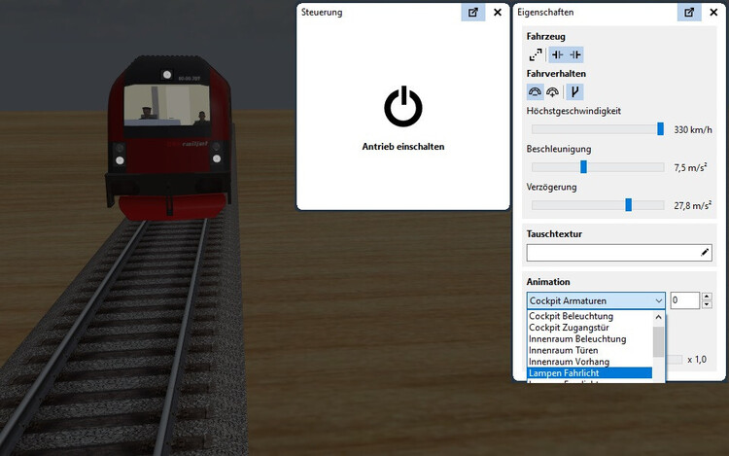
Task: Select Lampen Fahrlicht from the list
Action: pos(590,373)
